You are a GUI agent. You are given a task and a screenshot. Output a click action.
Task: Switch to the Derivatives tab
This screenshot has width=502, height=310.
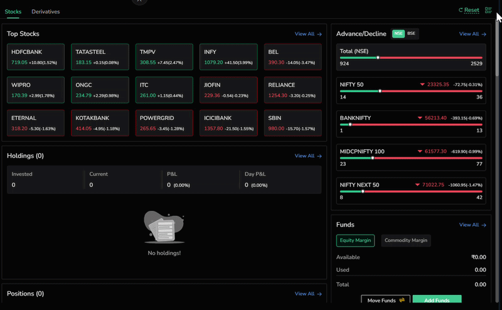click(x=45, y=11)
